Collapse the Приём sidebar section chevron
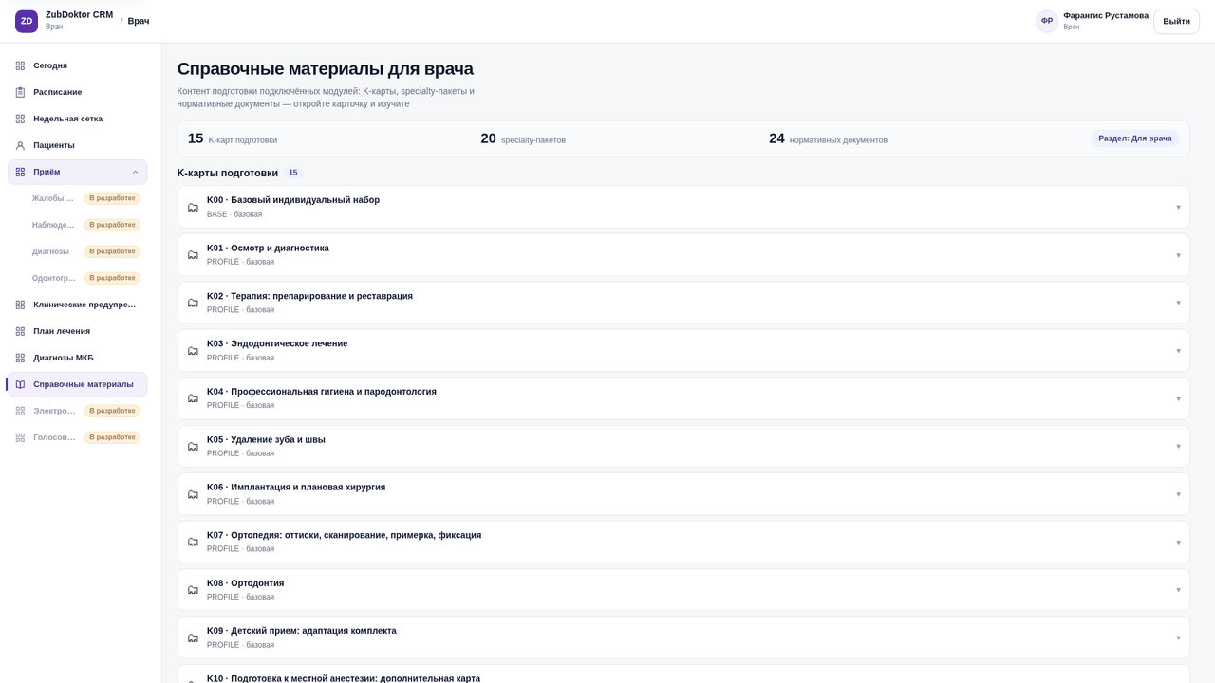This screenshot has width=1215, height=683. click(x=135, y=172)
